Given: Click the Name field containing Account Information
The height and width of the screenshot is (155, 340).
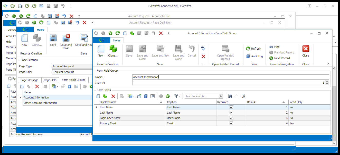Looking at the screenshot, I should 231,77.
